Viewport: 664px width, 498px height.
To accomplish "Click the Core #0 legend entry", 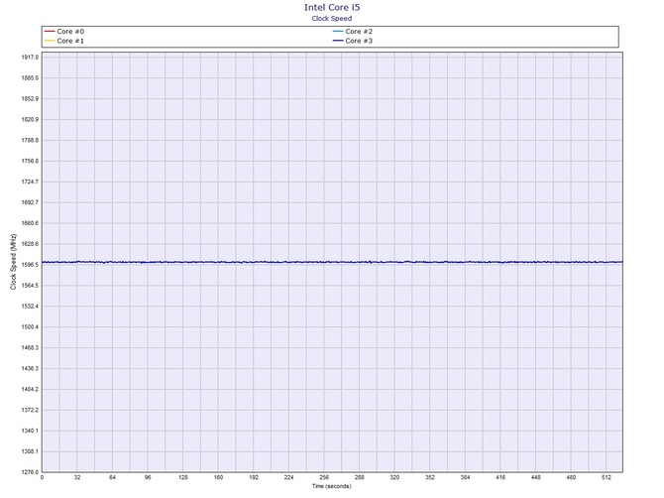I will 64,32.
